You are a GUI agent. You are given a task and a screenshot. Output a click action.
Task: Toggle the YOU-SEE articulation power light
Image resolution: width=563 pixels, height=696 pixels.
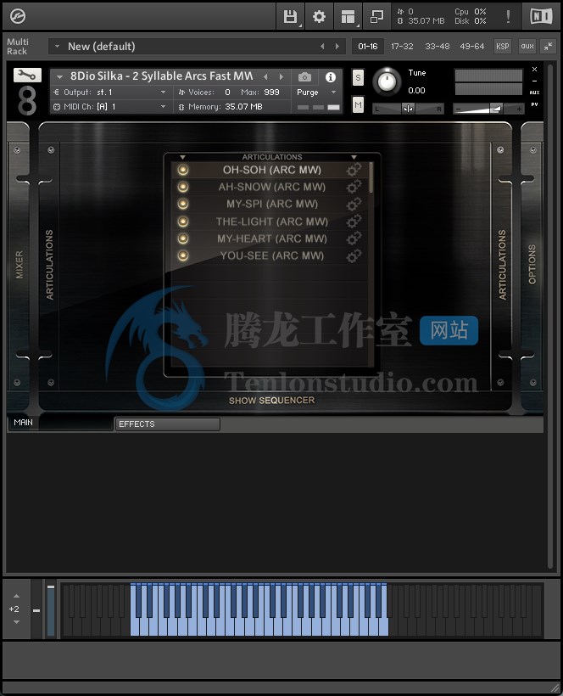182,255
